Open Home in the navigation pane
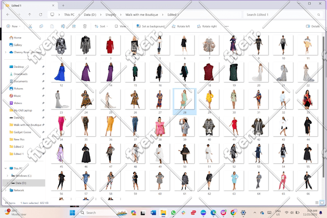Screen dimensions: 327x218 [x=17, y=38]
